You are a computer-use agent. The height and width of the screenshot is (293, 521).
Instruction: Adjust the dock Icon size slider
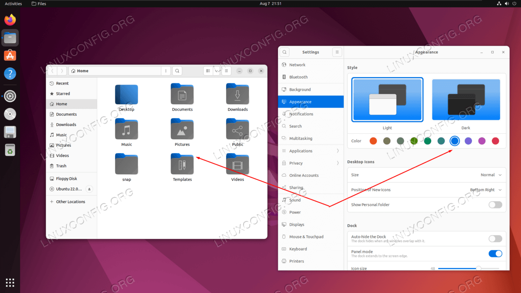[x=468, y=268]
